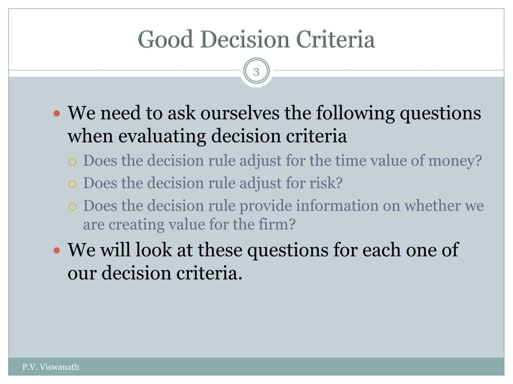The height and width of the screenshot is (384, 513).
Task: Click the text 'our decision criteria.'
Action: 155,273
